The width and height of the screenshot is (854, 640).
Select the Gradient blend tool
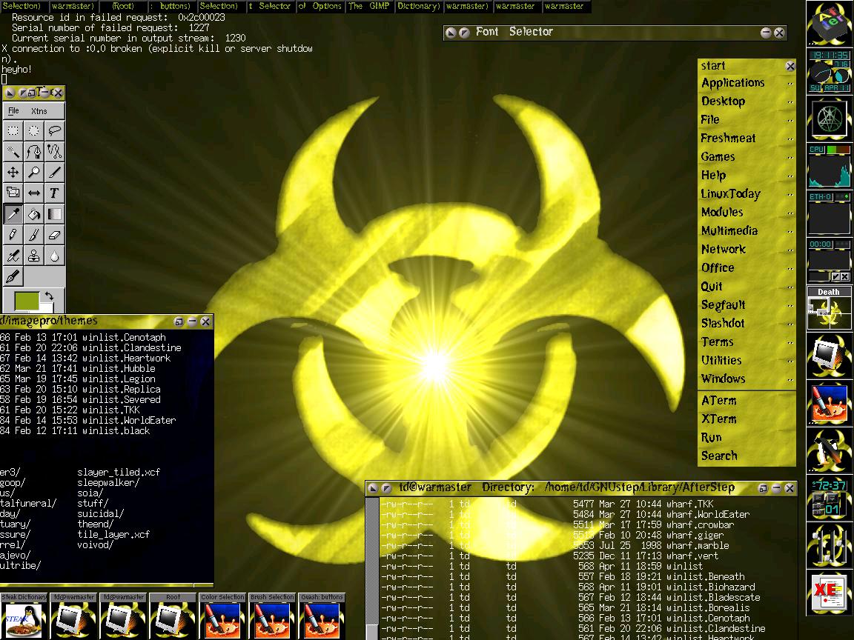[x=54, y=215]
